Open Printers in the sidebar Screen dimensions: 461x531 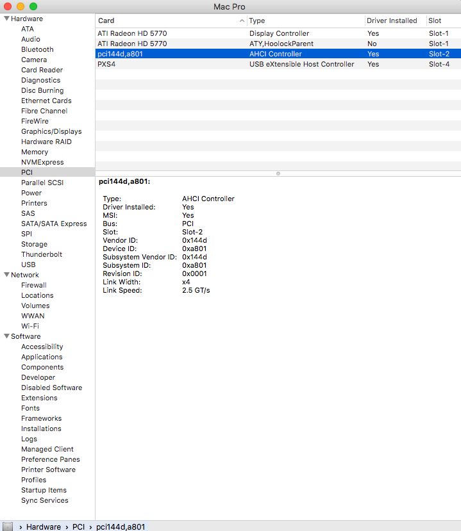point(34,203)
